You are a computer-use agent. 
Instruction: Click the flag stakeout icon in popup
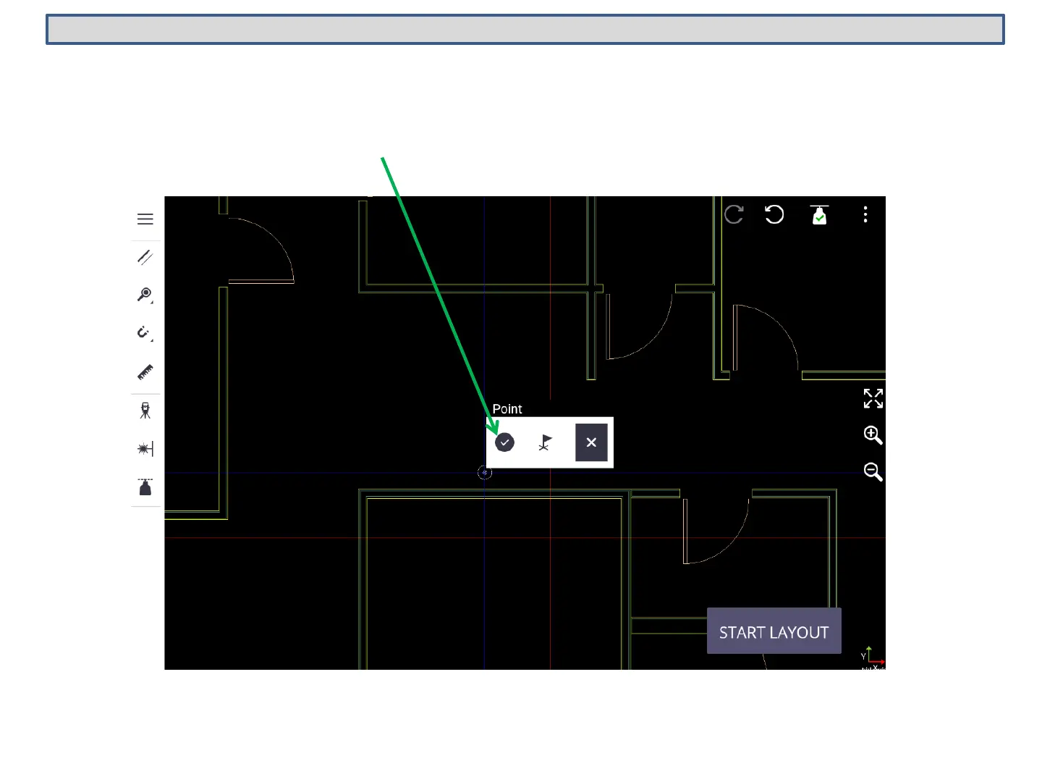pyautogui.click(x=546, y=442)
